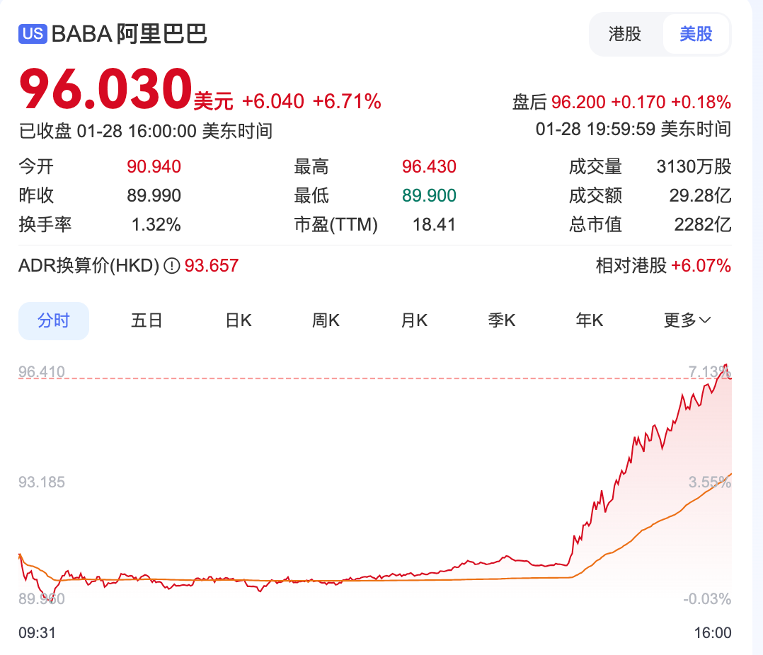The image size is (763, 655).
Task: Click the 成交额 value 29.28亿
Action: point(700,195)
